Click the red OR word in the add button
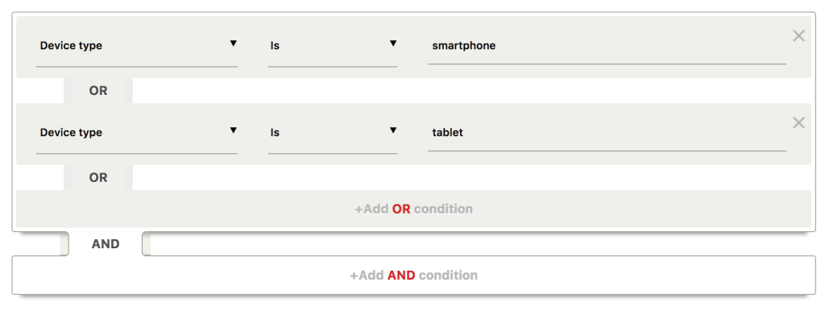This screenshot has width=825, height=311. (401, 209)
